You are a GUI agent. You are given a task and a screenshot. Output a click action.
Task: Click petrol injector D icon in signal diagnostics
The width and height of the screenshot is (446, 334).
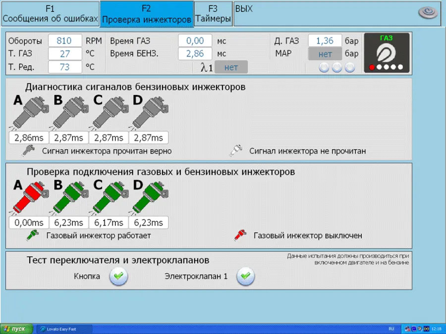(150, 113)
